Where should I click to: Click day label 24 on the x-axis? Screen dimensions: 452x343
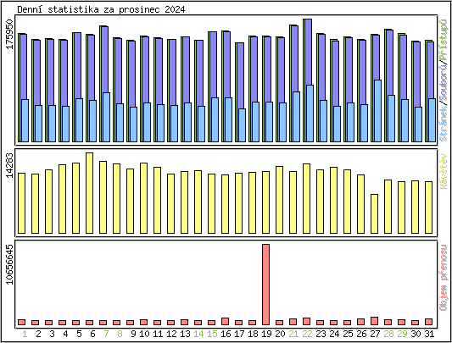pos(334,334)
